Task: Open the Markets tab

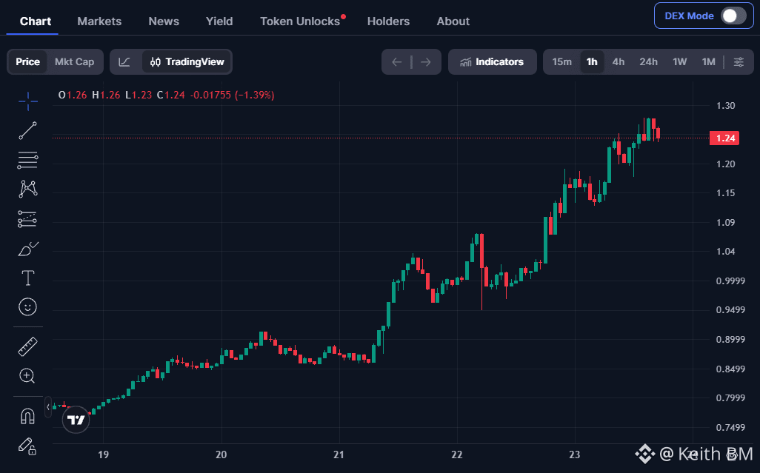Action: (x=99, y=21)
